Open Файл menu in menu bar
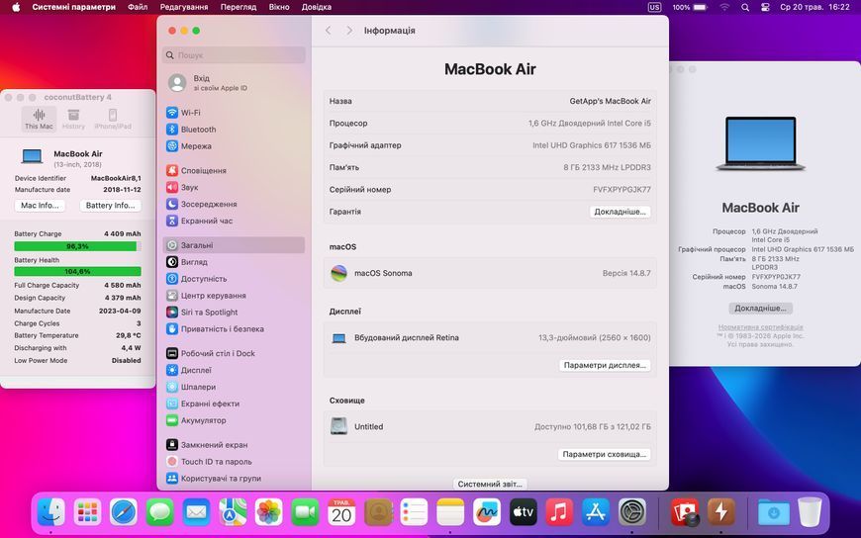This screenshot has height=538, width=861. point(138,7)
